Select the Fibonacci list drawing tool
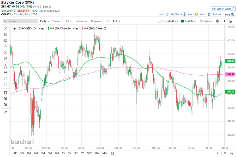Viewport: 237px width, 157px height. 6,35
